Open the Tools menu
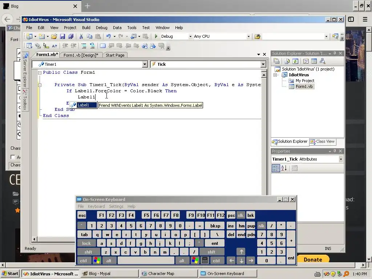The width and height of the screenshot is (372, 279). click(x=132, y=28)
